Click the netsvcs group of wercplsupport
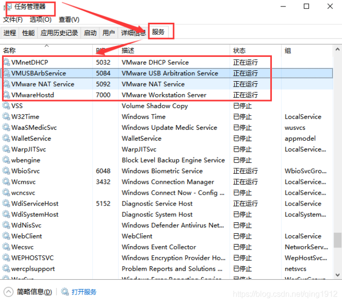The width and height of the screenshot is (342, 303). [x=296, y=269]
